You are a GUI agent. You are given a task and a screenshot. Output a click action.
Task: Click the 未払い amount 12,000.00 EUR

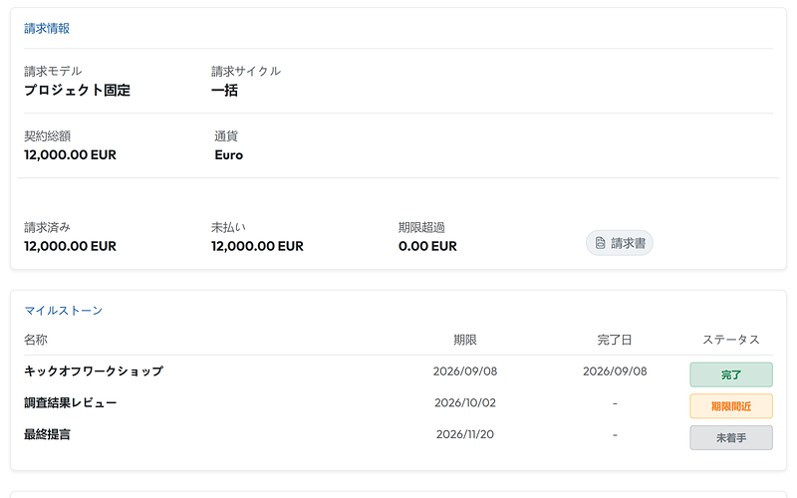click(x=257, y=246)
